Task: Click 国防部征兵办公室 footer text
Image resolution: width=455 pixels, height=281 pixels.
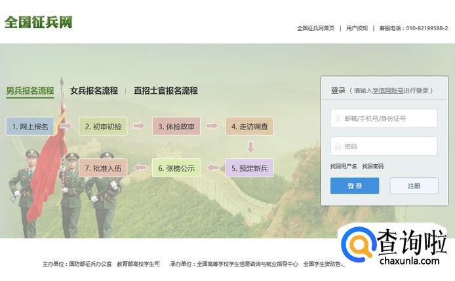Action: tap(90, 264)
